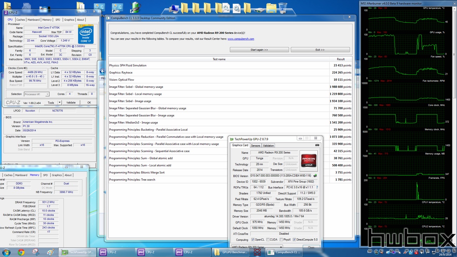Select Graphics tab in lower CPU-Z window
457x257 pixels.
pos(57,175)
